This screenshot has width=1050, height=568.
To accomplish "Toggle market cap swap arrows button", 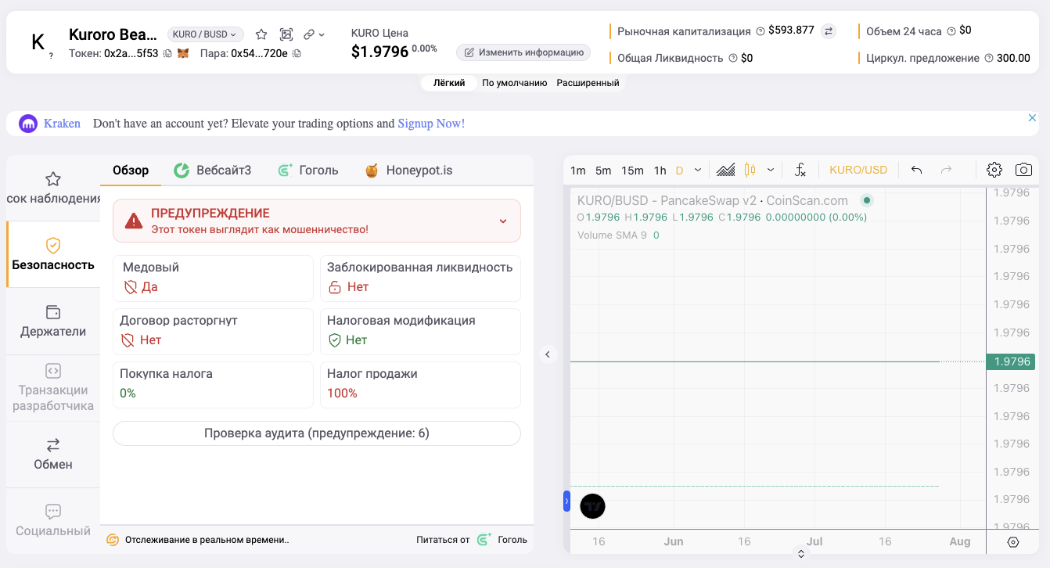I will tap(829, 31).
